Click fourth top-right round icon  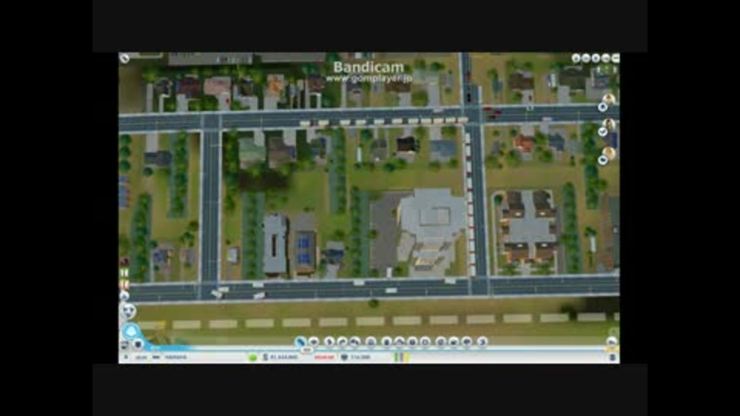(x=606, y=59)
